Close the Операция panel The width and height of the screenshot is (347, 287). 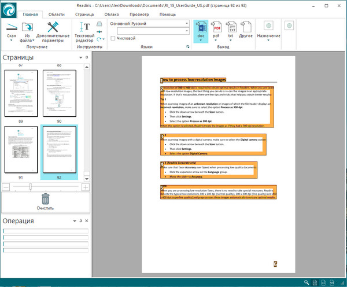[87, 222]
